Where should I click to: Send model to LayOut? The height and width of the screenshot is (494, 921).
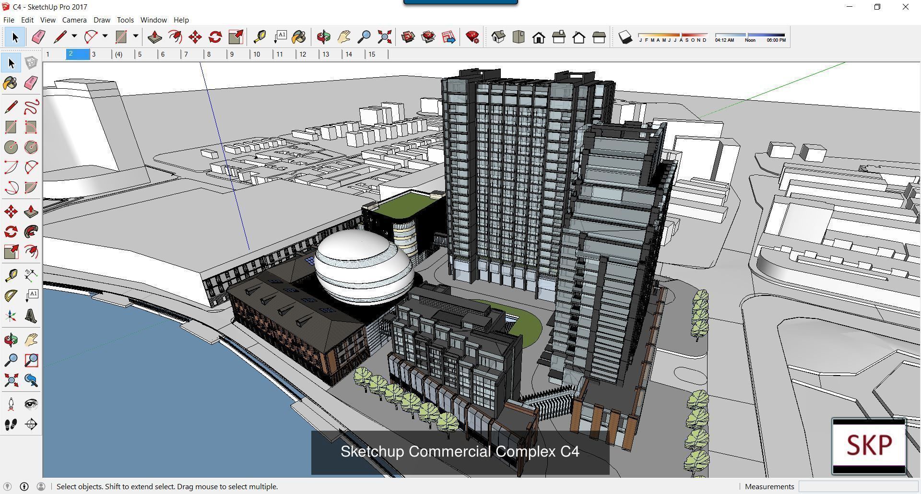coord(449,37)
